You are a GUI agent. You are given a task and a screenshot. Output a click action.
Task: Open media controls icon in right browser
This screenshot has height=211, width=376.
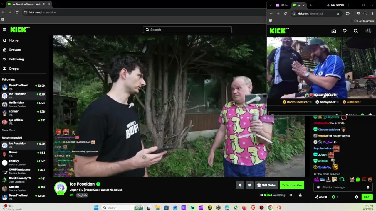click(x=358, y=13)
